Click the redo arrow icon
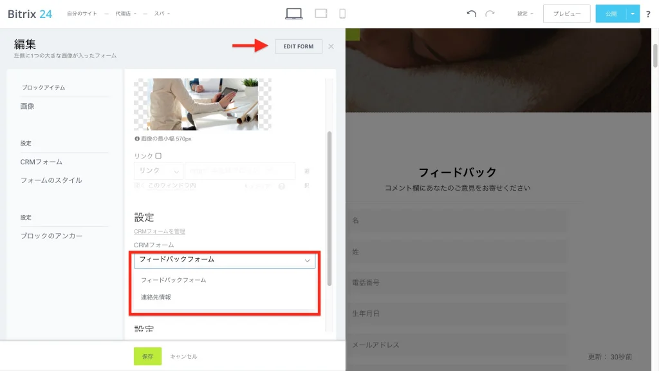Viewport: 659px width, 371px height. point(490,14)
